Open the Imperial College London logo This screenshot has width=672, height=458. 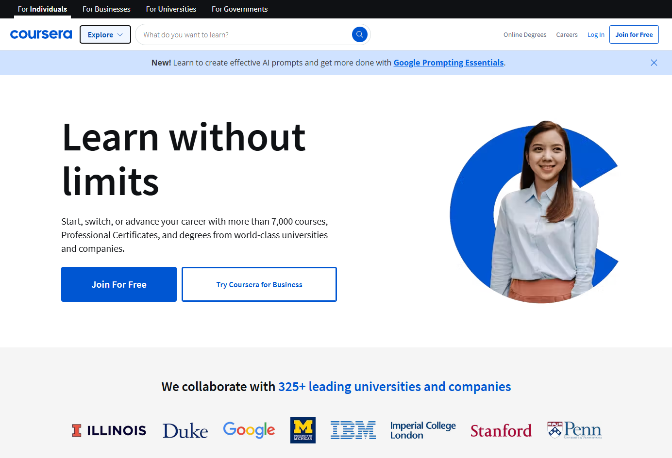423,430
